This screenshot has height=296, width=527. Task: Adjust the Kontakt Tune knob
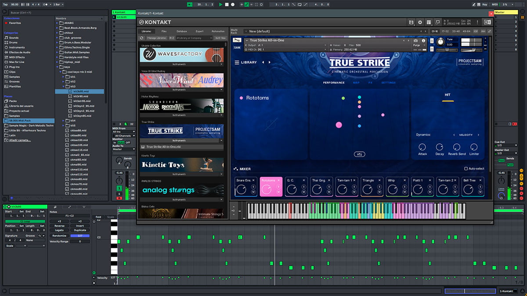440,42
